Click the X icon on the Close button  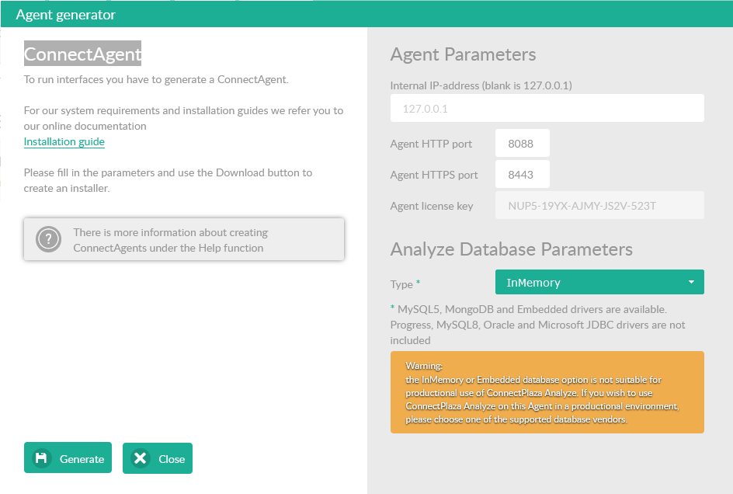(140, 458)
